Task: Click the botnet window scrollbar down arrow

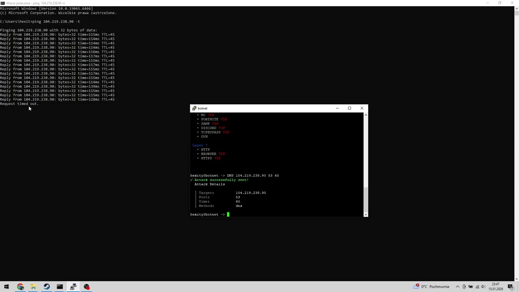Action: click(x=366, y=215)
